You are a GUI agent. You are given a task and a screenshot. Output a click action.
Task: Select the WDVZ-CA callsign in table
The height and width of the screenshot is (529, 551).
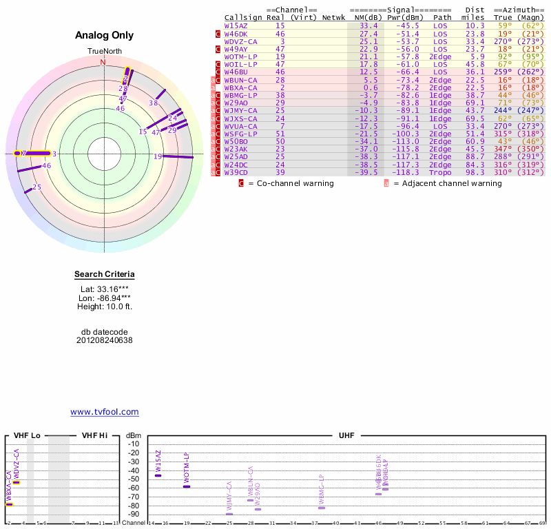click(x=240, y=41)
